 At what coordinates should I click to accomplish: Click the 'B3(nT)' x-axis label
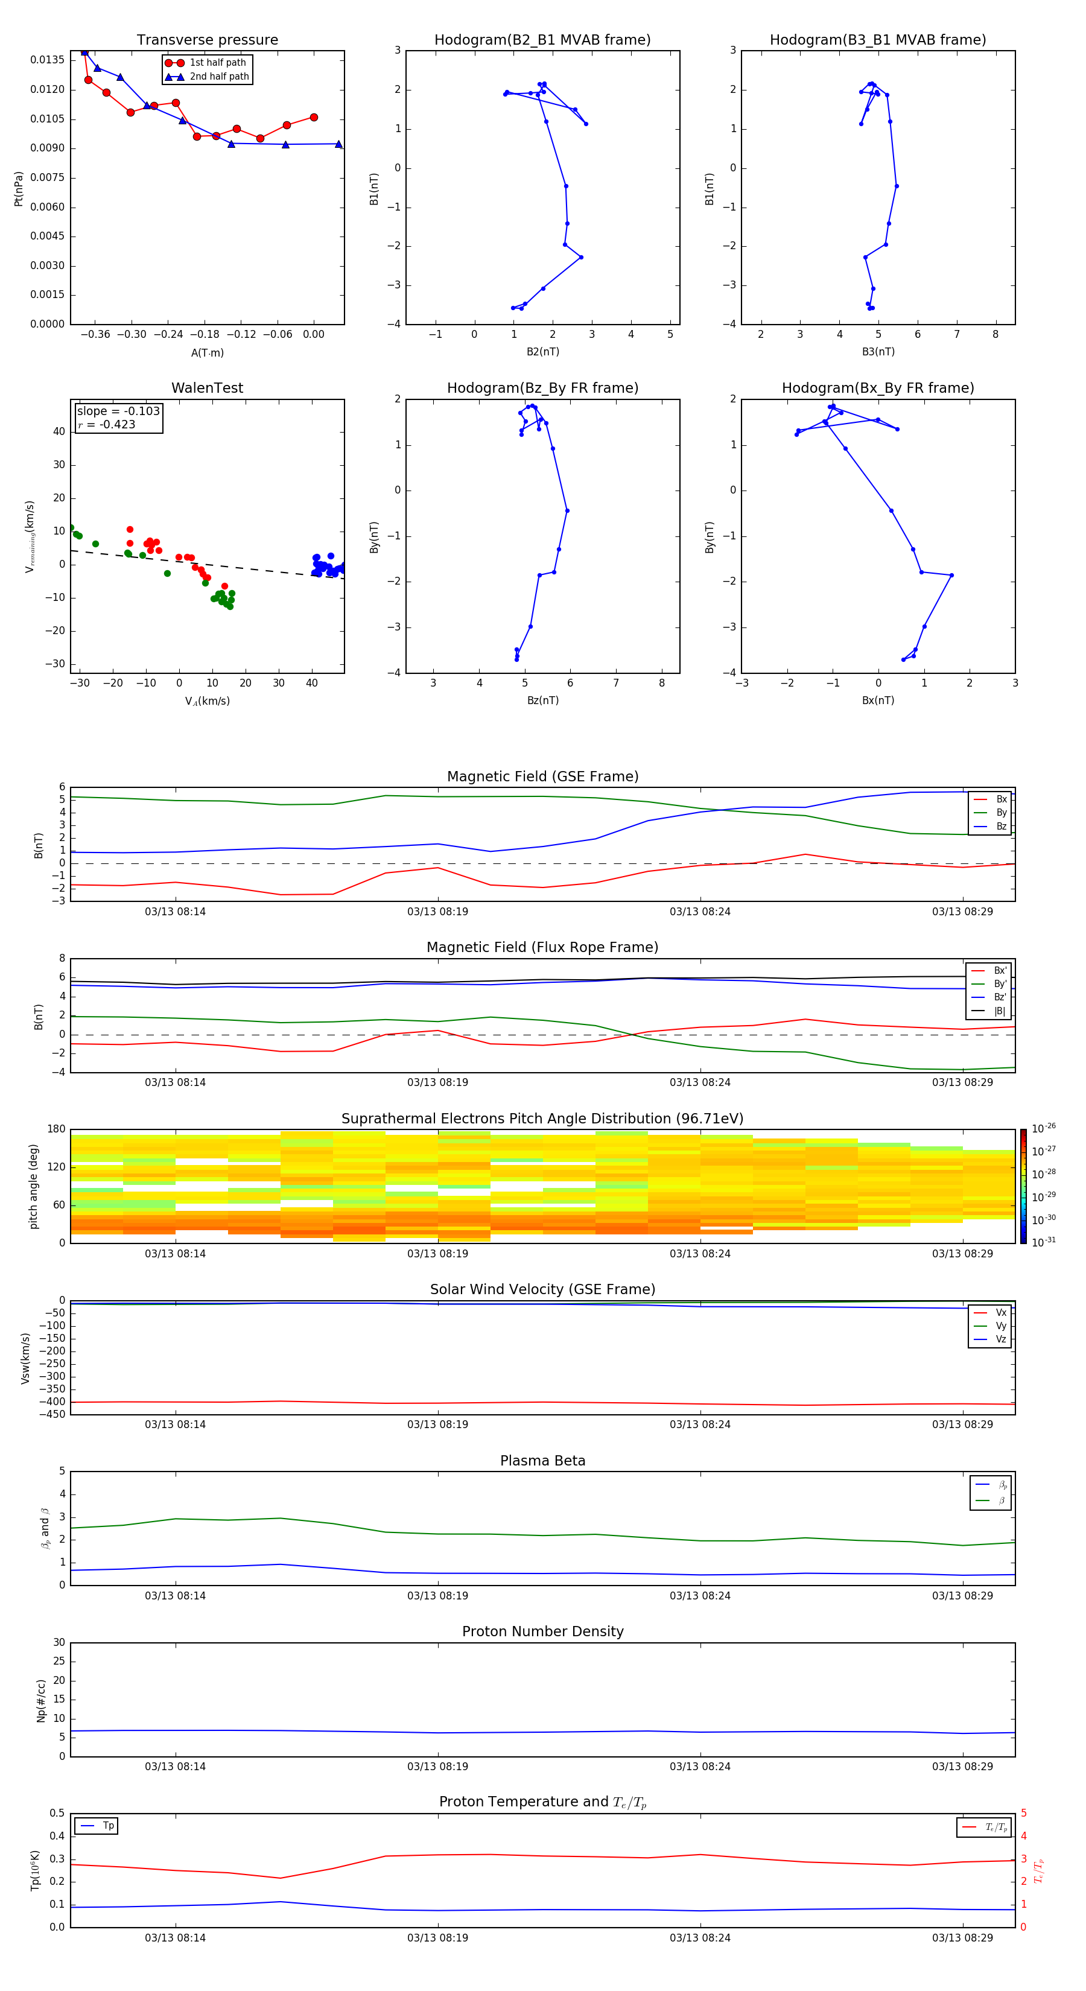[878, 352]
